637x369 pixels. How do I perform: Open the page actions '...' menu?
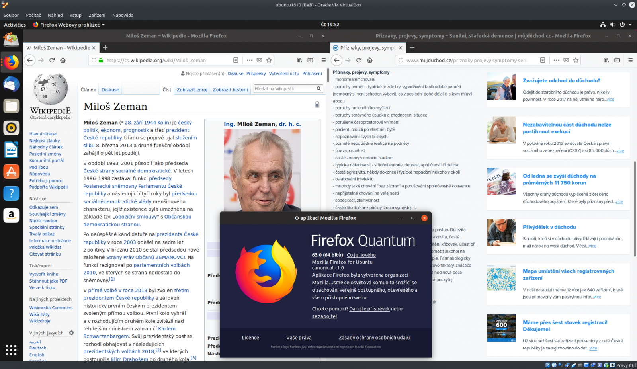point(250,60)
